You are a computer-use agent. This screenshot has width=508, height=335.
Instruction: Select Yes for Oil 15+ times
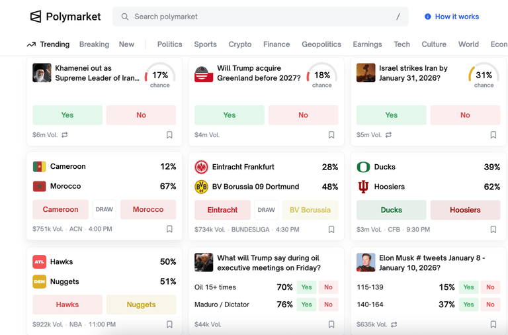tap(306, 287)
